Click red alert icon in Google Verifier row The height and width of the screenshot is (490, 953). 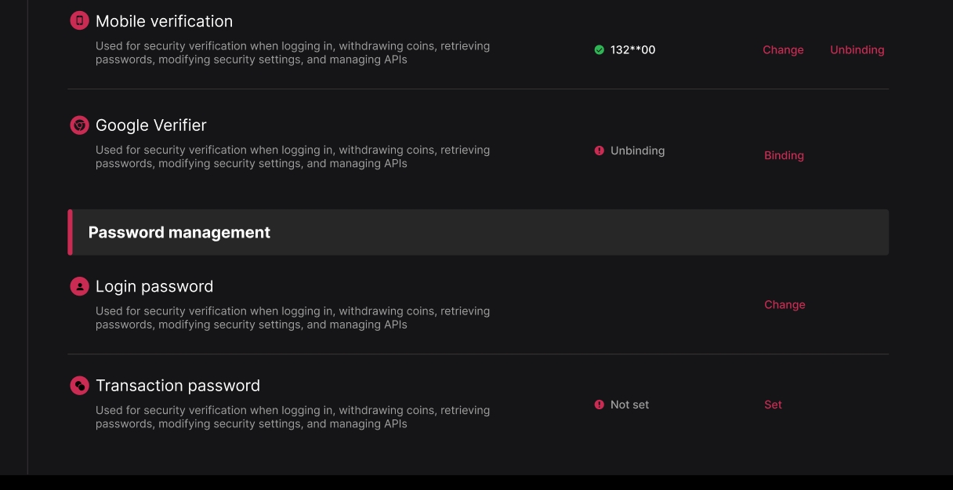point(600,151)
